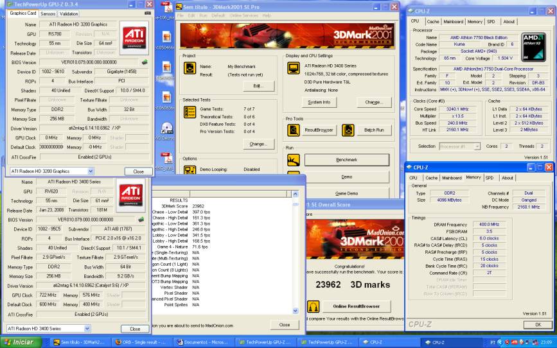Click the results list scroll down arrow
Viewport: 557px width, 348px height.
click(x=295, y=311)
